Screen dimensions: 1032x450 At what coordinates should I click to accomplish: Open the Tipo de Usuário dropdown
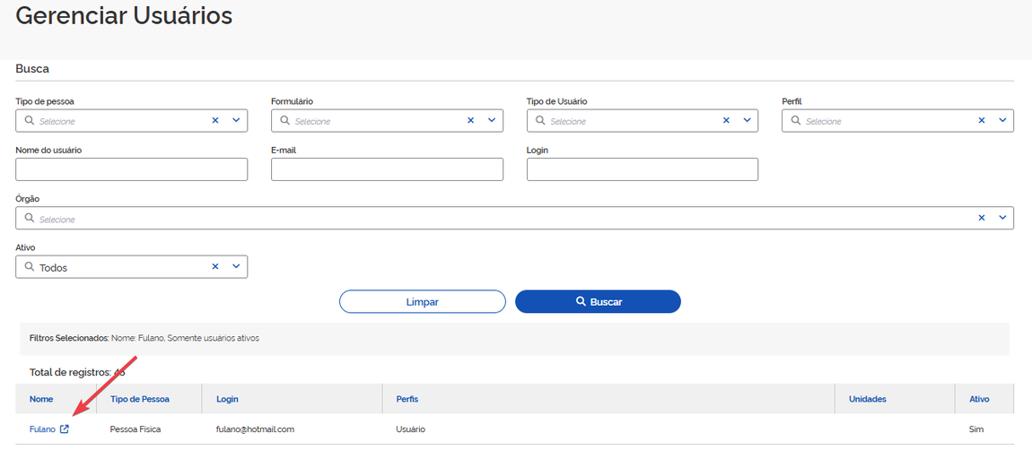tap(747, 120)
